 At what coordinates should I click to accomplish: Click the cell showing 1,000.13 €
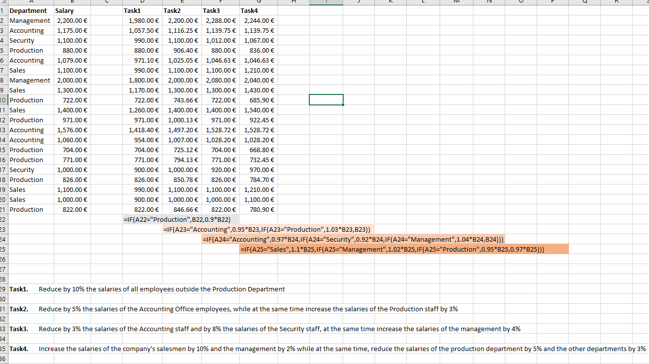pos(183,120)
